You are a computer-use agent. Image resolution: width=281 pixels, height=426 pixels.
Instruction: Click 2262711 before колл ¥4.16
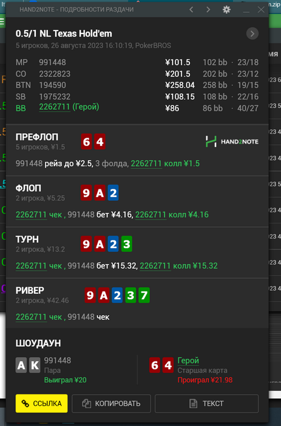(151, 215)
